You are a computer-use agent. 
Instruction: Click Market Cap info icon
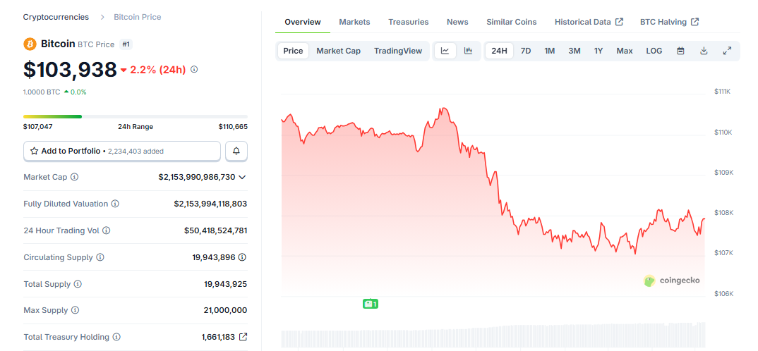point(75,177)
